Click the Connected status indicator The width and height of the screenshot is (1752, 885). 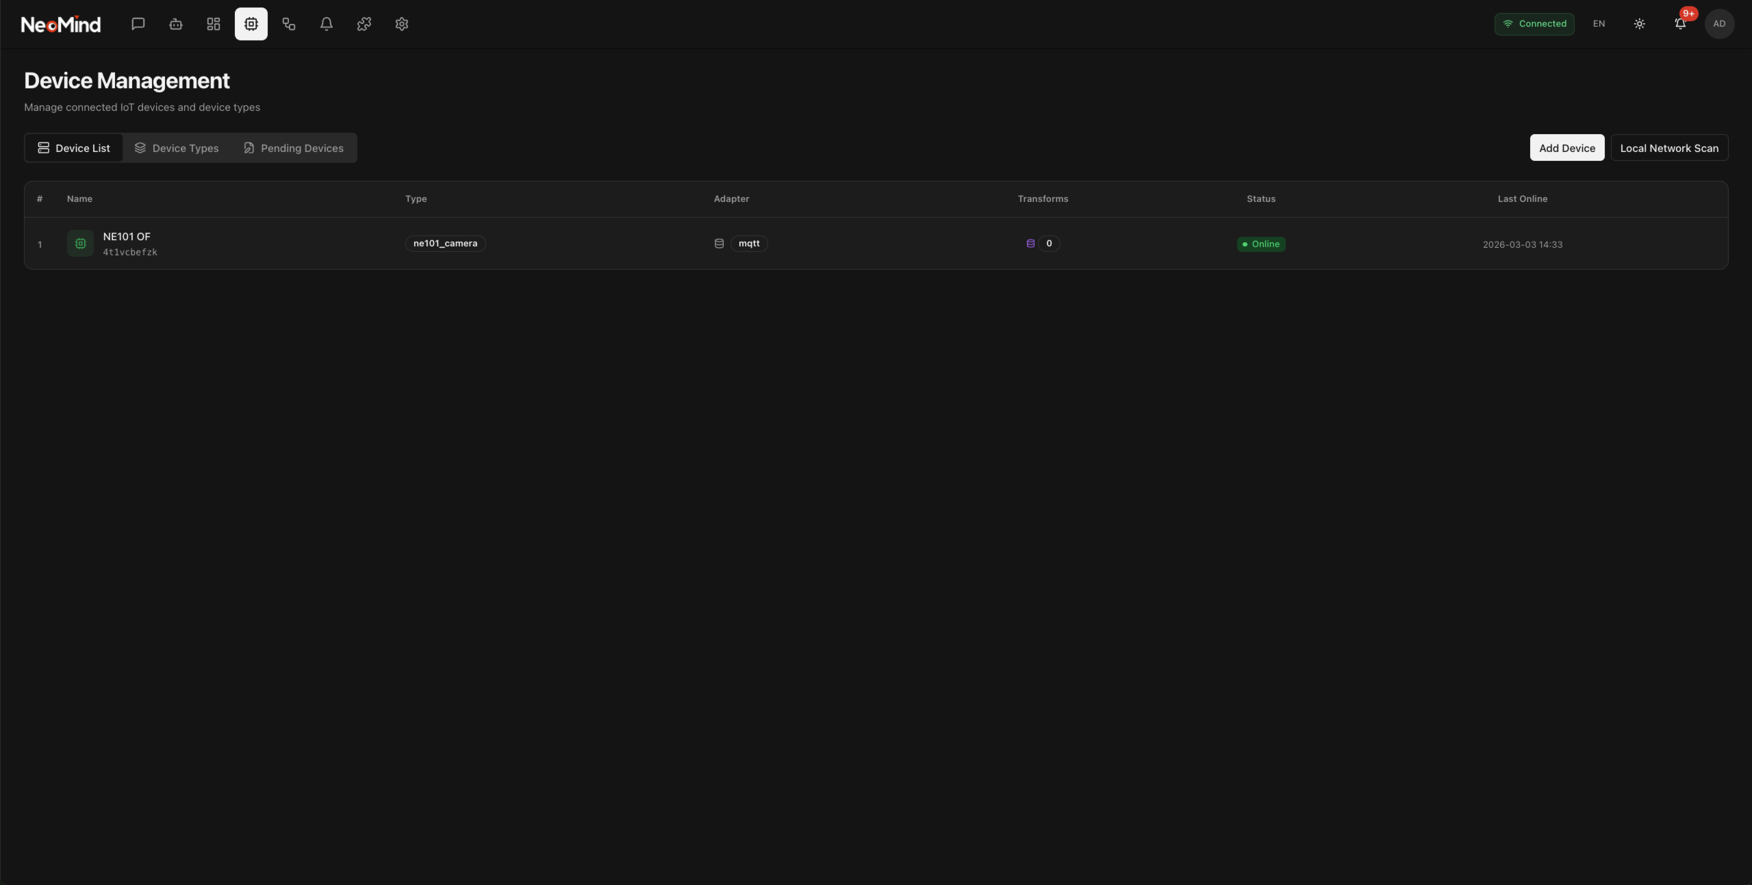pos(1534,24)
